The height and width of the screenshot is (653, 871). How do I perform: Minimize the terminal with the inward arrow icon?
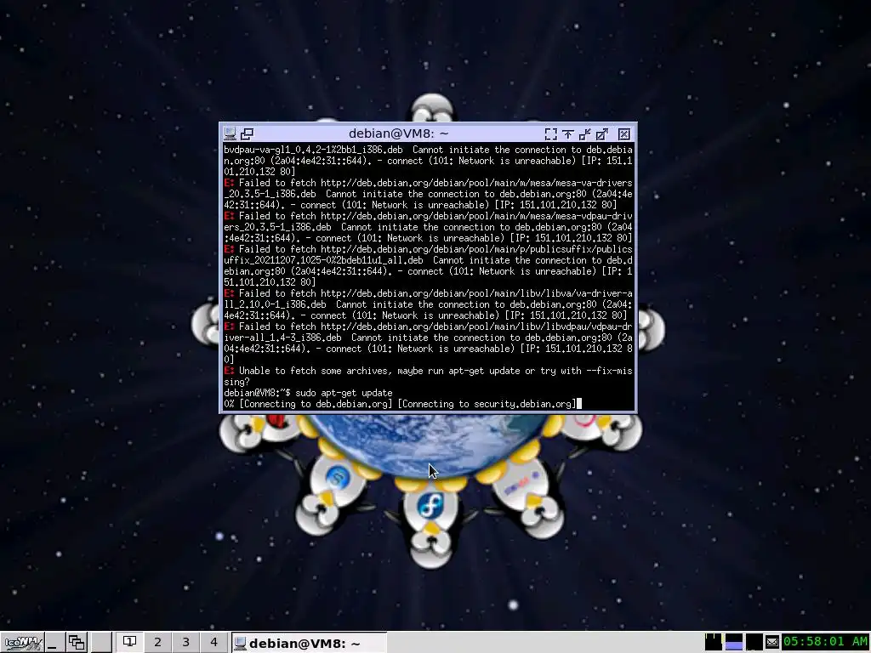point(585,133)
